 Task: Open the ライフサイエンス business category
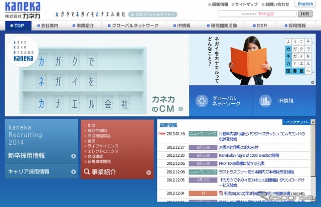pyautogui.click(x=103, y=146)
